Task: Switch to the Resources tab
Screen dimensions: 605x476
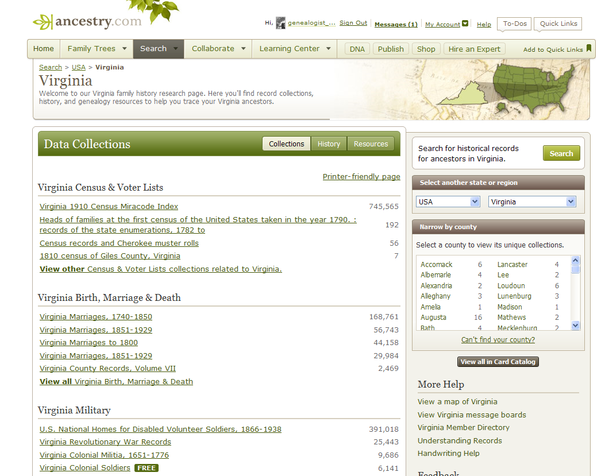Action: 371,144
